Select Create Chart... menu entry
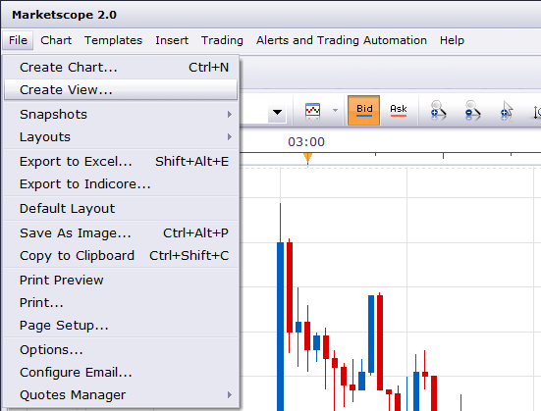 tap(121, 68)
